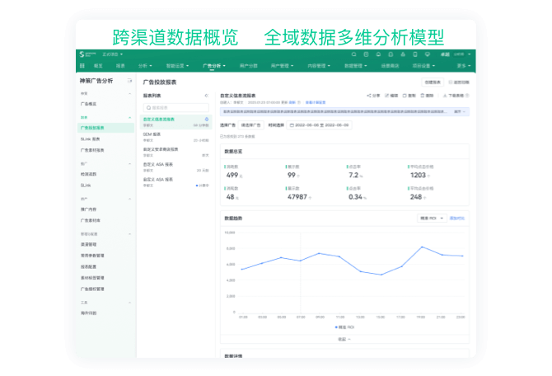Click the 499 metric value in 数据总览
Screen dimensions: 552x376
pos(232,175)
